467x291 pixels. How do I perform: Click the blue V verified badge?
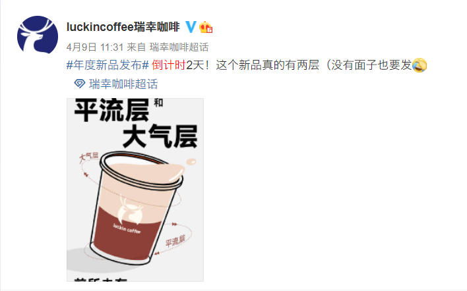191,27
